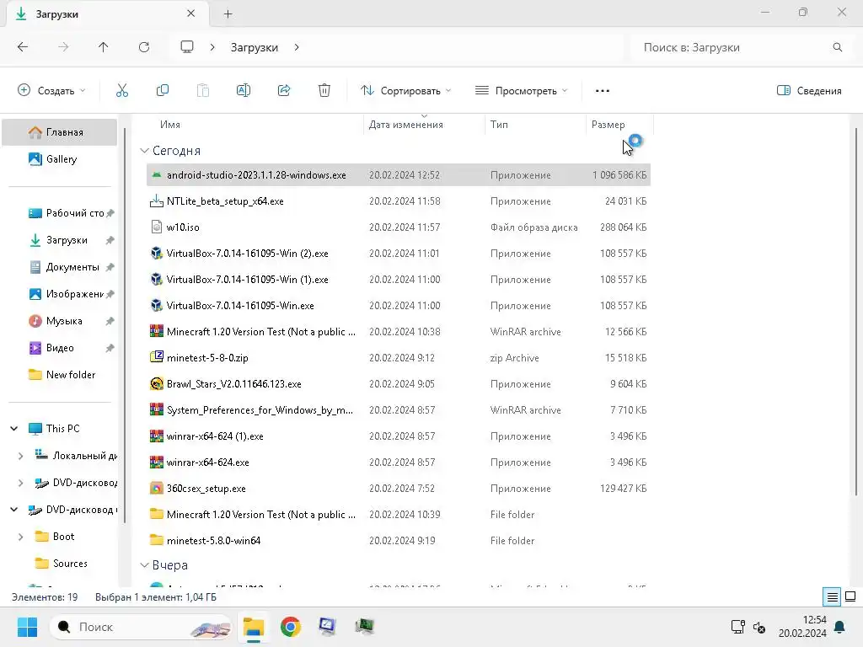
Task: Click the 360csex_setup.exe icon
Action: (156, 489)
